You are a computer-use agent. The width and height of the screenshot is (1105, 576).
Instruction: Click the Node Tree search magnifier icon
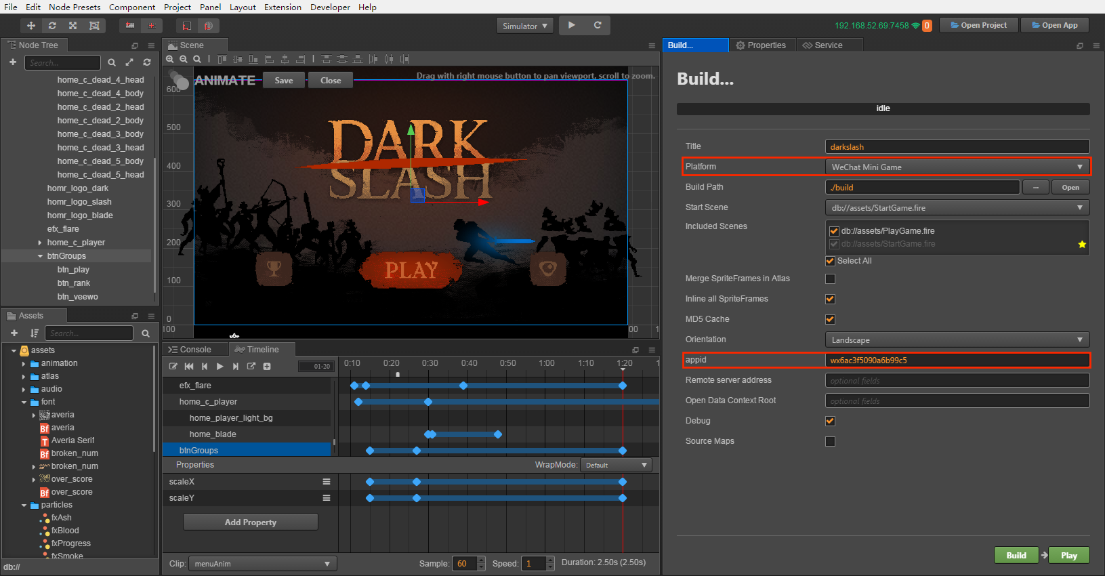pos(112,62)
